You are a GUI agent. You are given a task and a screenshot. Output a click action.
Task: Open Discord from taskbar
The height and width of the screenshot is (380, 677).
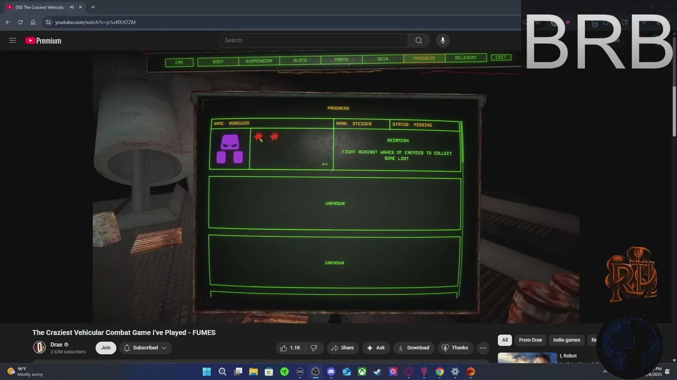pos(331,372)
